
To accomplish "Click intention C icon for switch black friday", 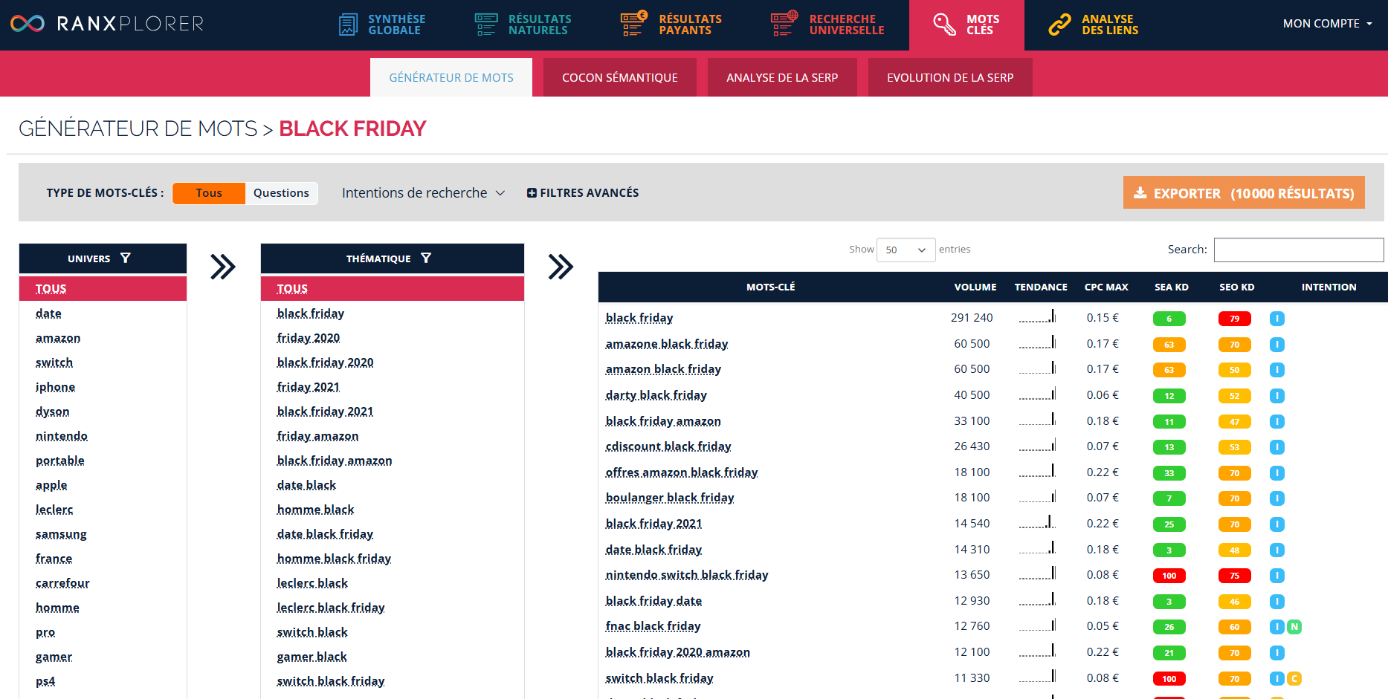I will tap(1294, 678).
